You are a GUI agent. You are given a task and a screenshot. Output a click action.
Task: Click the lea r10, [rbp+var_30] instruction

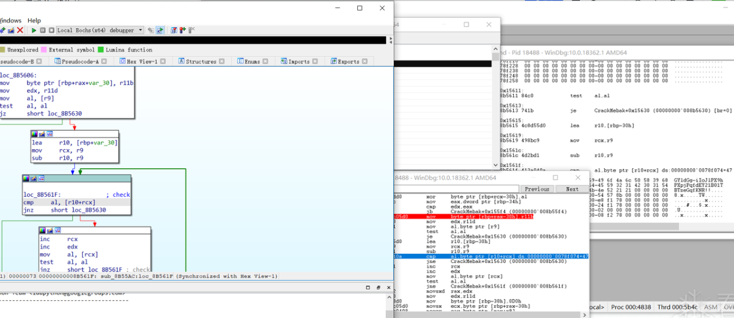75,142
